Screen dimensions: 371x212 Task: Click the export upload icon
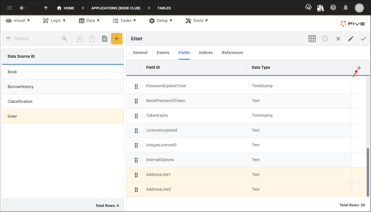click(92, 39)
